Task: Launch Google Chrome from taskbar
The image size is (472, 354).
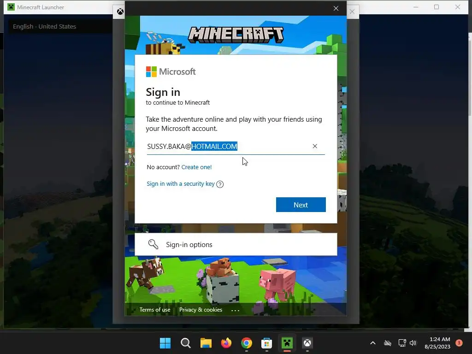Action: tap(247, 343)
